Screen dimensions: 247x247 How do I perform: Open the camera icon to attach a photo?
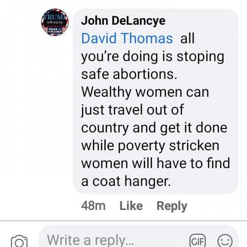coord(19,242)
